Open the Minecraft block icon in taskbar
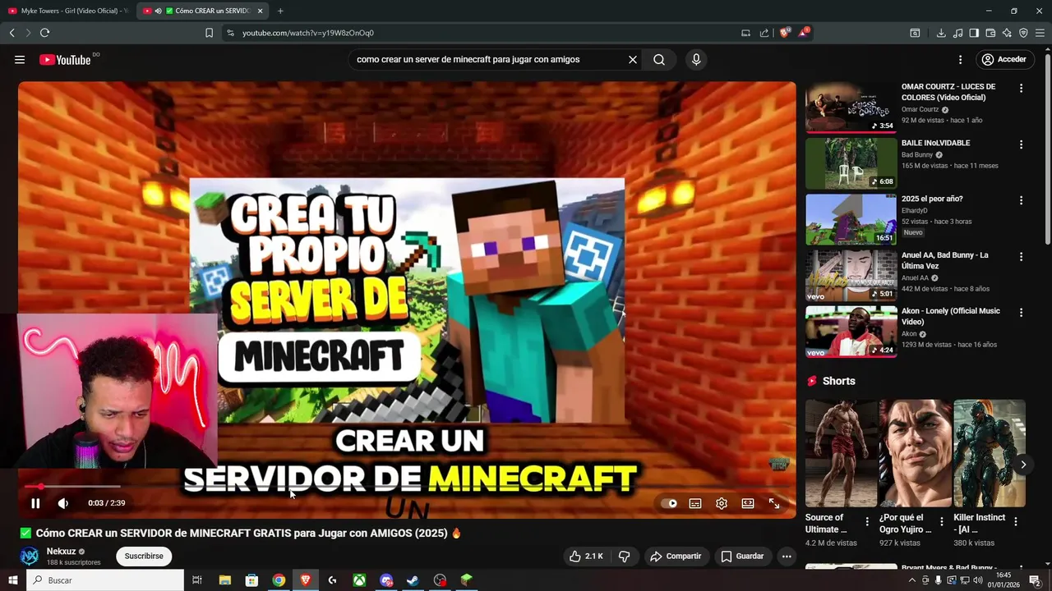This screenshot has height=591, width=1052. [x=467, y=580]
